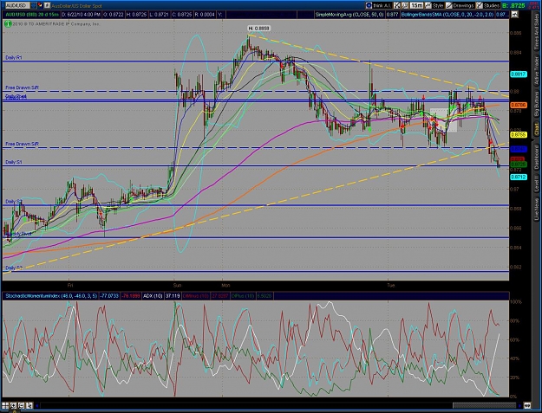Click the flask icon beside Studies
This screenshot has height=413, width=542.
pyautogui.click(x=480, y=5)
